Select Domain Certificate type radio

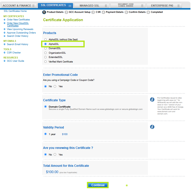(x=46, y=107)
